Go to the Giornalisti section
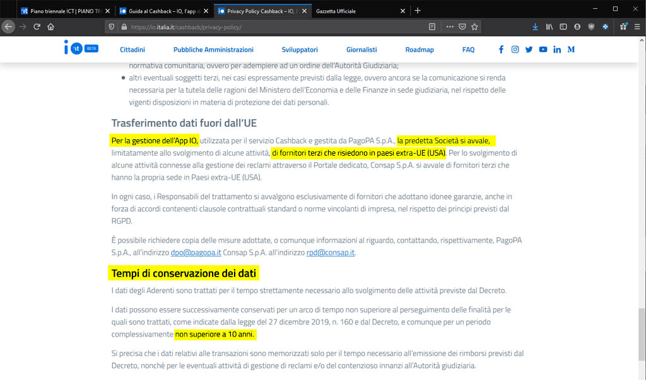646x380 pixels. tap(361, 49)
